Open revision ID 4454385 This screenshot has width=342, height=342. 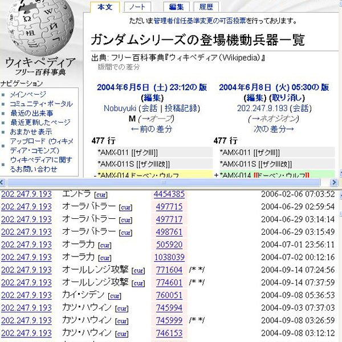pos(169,194)
